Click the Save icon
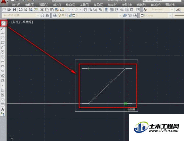 (x=14, y=10)
